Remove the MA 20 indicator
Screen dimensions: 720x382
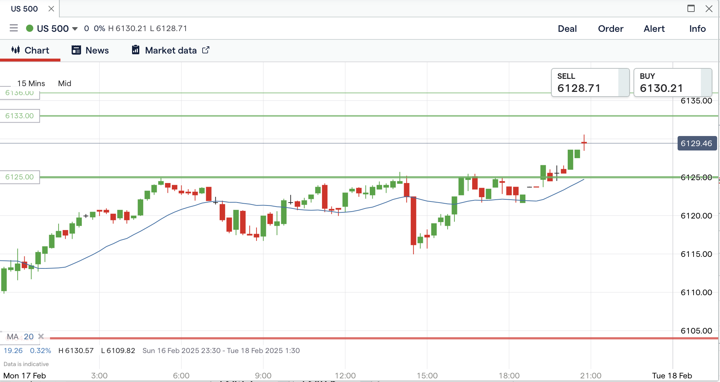pos(41,336)
